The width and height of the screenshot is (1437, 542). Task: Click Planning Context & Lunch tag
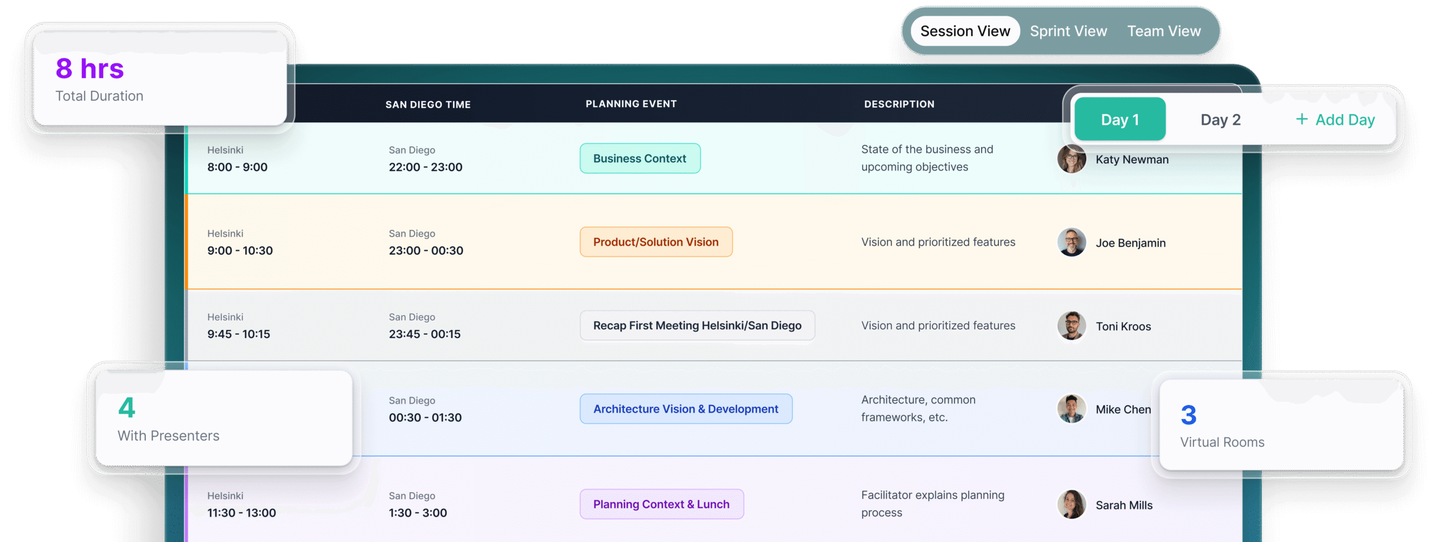coord(661,504)
